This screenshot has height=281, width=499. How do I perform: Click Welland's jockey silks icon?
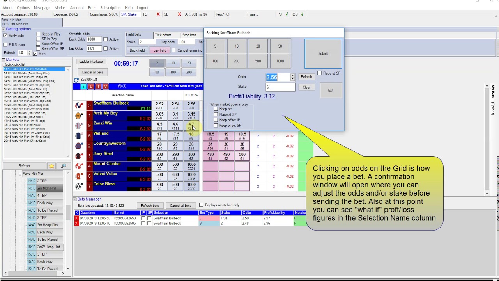[79, 136]
